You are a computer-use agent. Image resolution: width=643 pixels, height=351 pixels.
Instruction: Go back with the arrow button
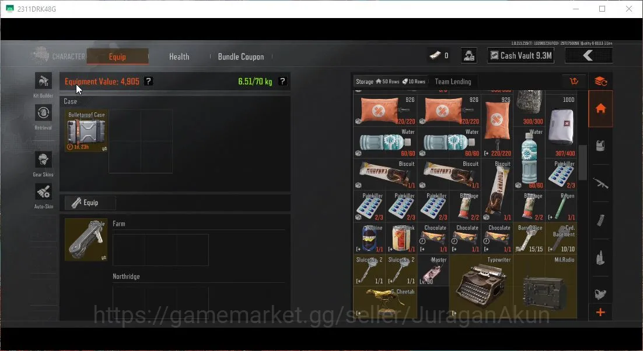[589, 55]
